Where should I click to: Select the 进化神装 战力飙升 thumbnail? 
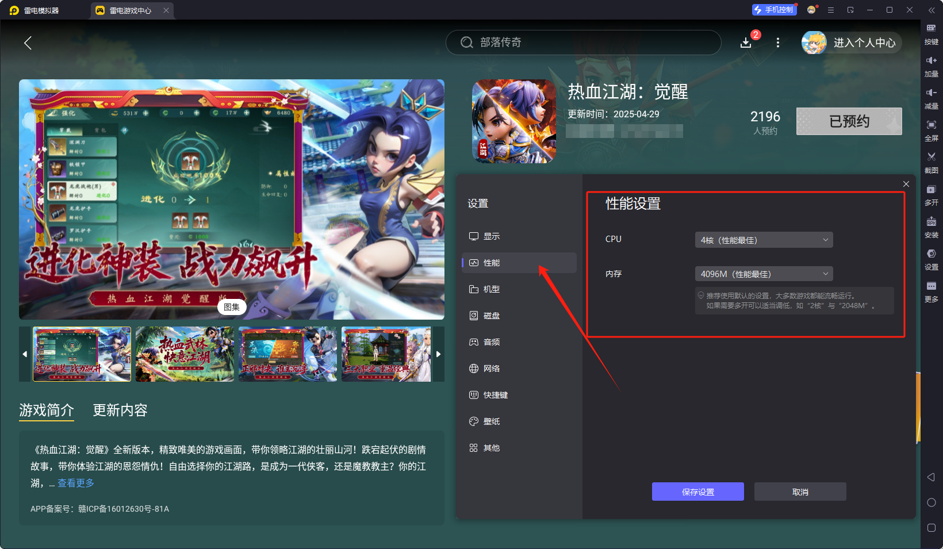coord(82,354)
